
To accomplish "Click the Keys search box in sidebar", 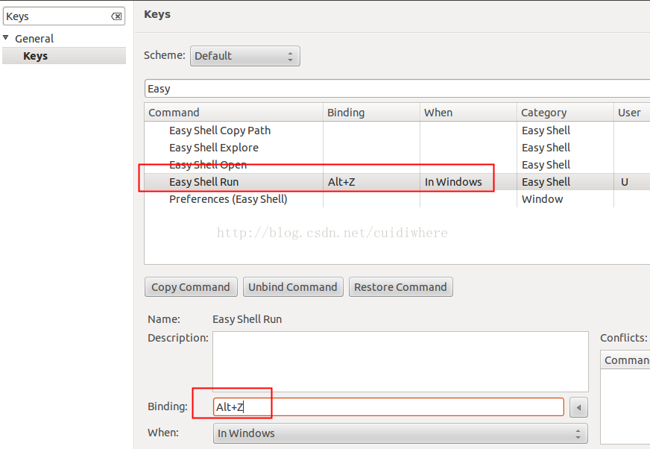I will (x=64, y=16).
